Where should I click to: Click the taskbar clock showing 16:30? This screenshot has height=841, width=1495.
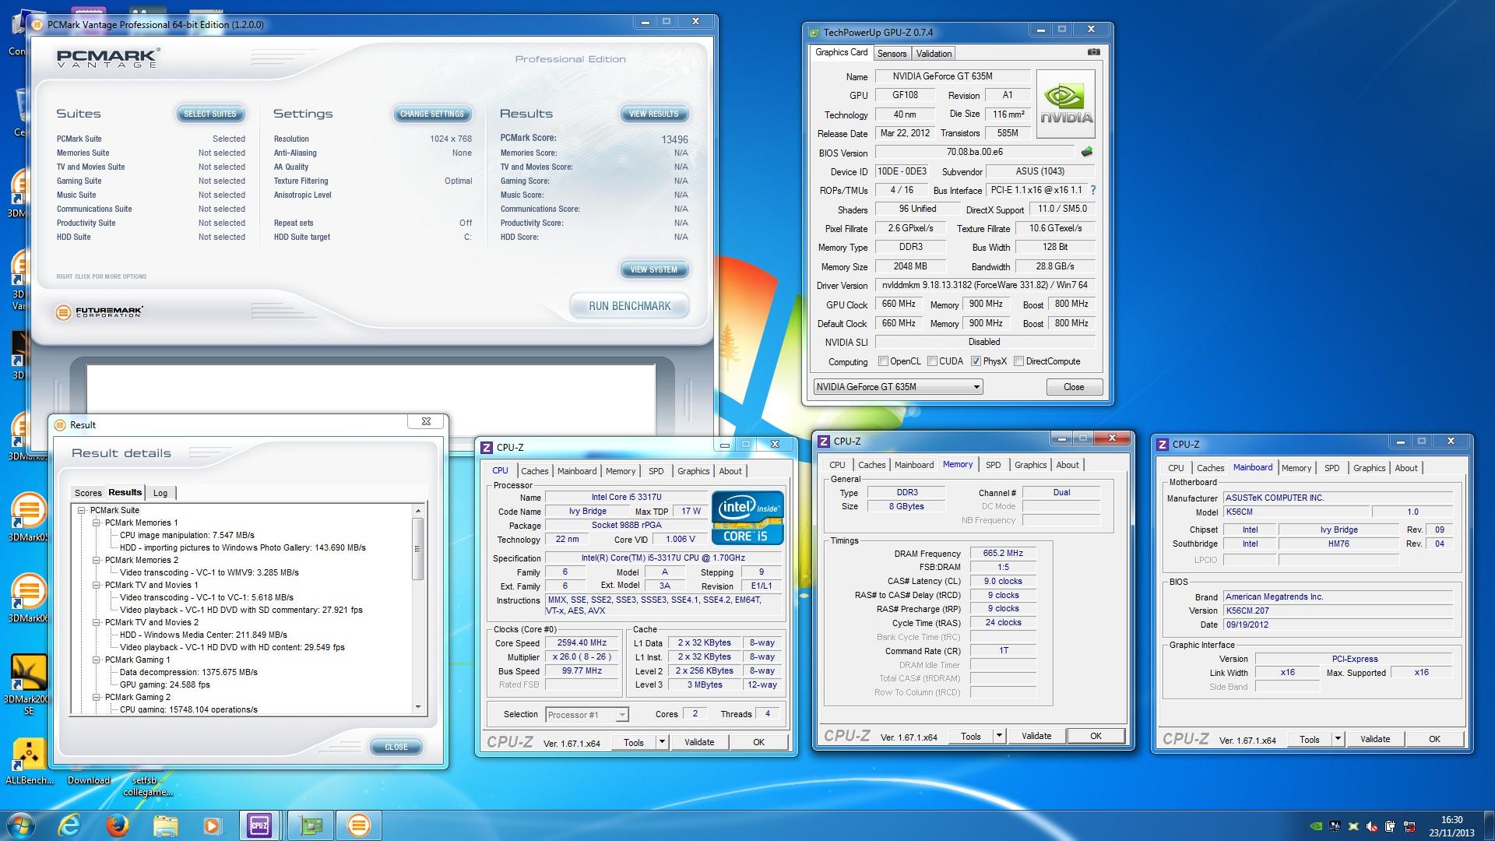(x=1451, y=826)
